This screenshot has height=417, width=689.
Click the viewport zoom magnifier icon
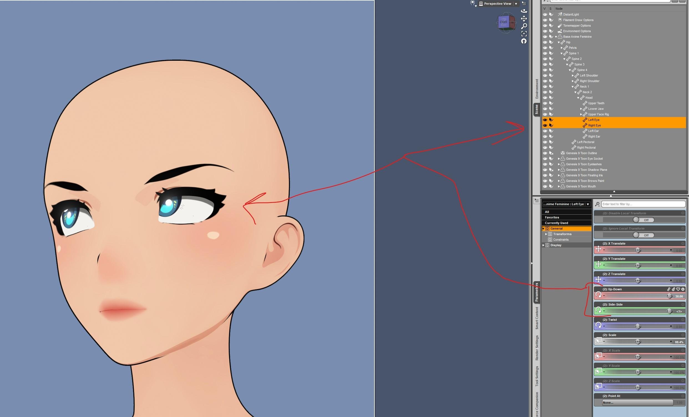(524, 26)
